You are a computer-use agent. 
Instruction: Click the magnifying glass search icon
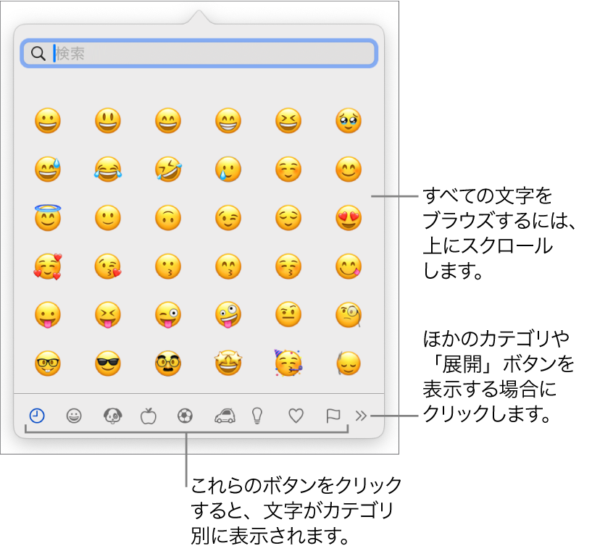(x=38, y=54)
